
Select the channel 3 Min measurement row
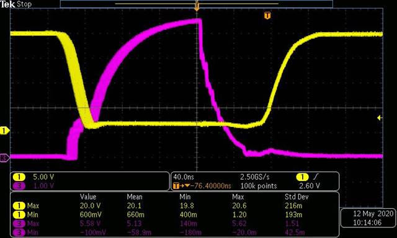click(x=175, y=232)
